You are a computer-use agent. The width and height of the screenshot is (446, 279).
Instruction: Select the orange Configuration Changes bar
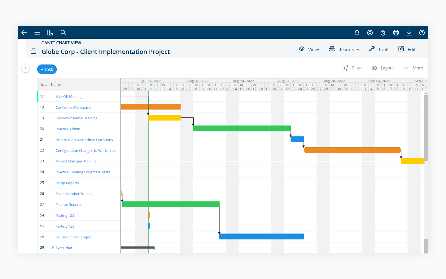pos(352,150)
